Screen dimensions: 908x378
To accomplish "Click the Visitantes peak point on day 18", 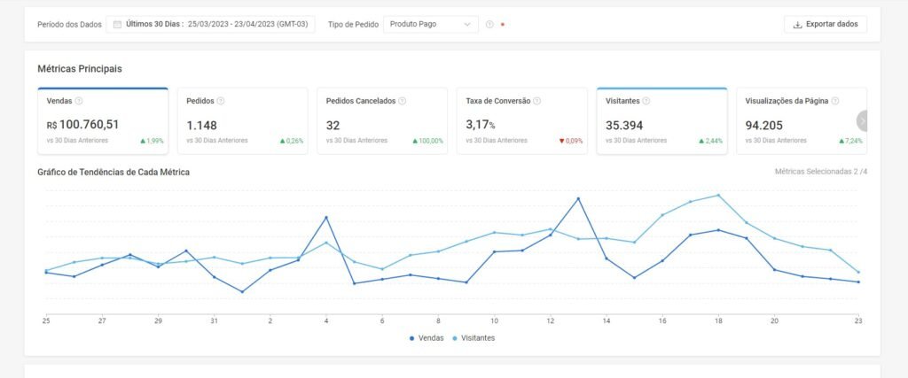I will [x=718, y=195].
